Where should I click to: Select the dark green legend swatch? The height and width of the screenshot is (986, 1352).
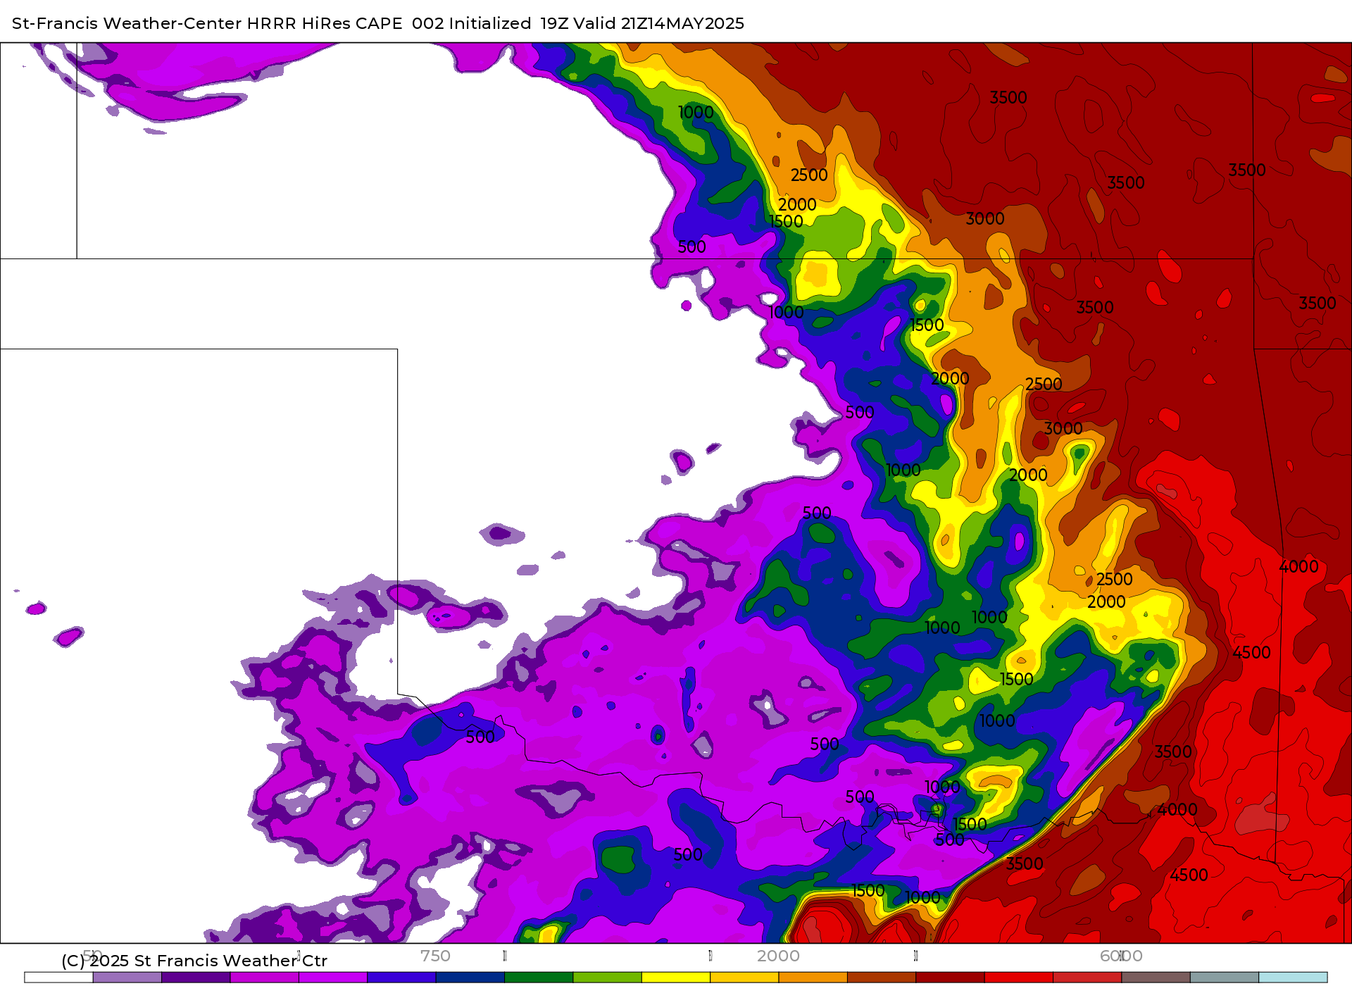(x=539, y=978)
